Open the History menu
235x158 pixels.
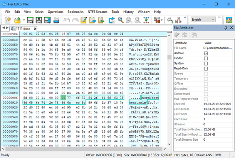click(128, 12)
